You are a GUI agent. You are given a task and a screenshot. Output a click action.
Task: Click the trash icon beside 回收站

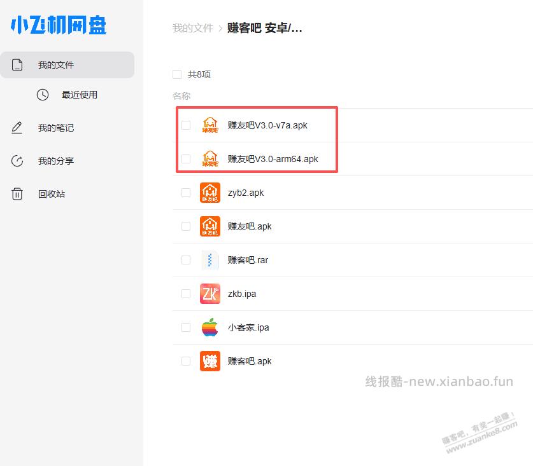click(17, 194)
